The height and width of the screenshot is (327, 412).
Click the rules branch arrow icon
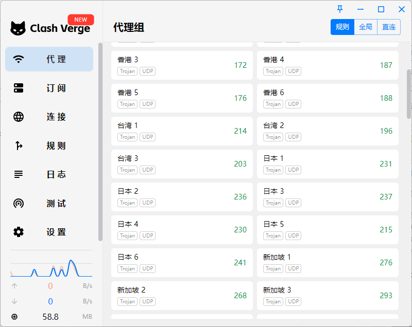click(19, 146)
